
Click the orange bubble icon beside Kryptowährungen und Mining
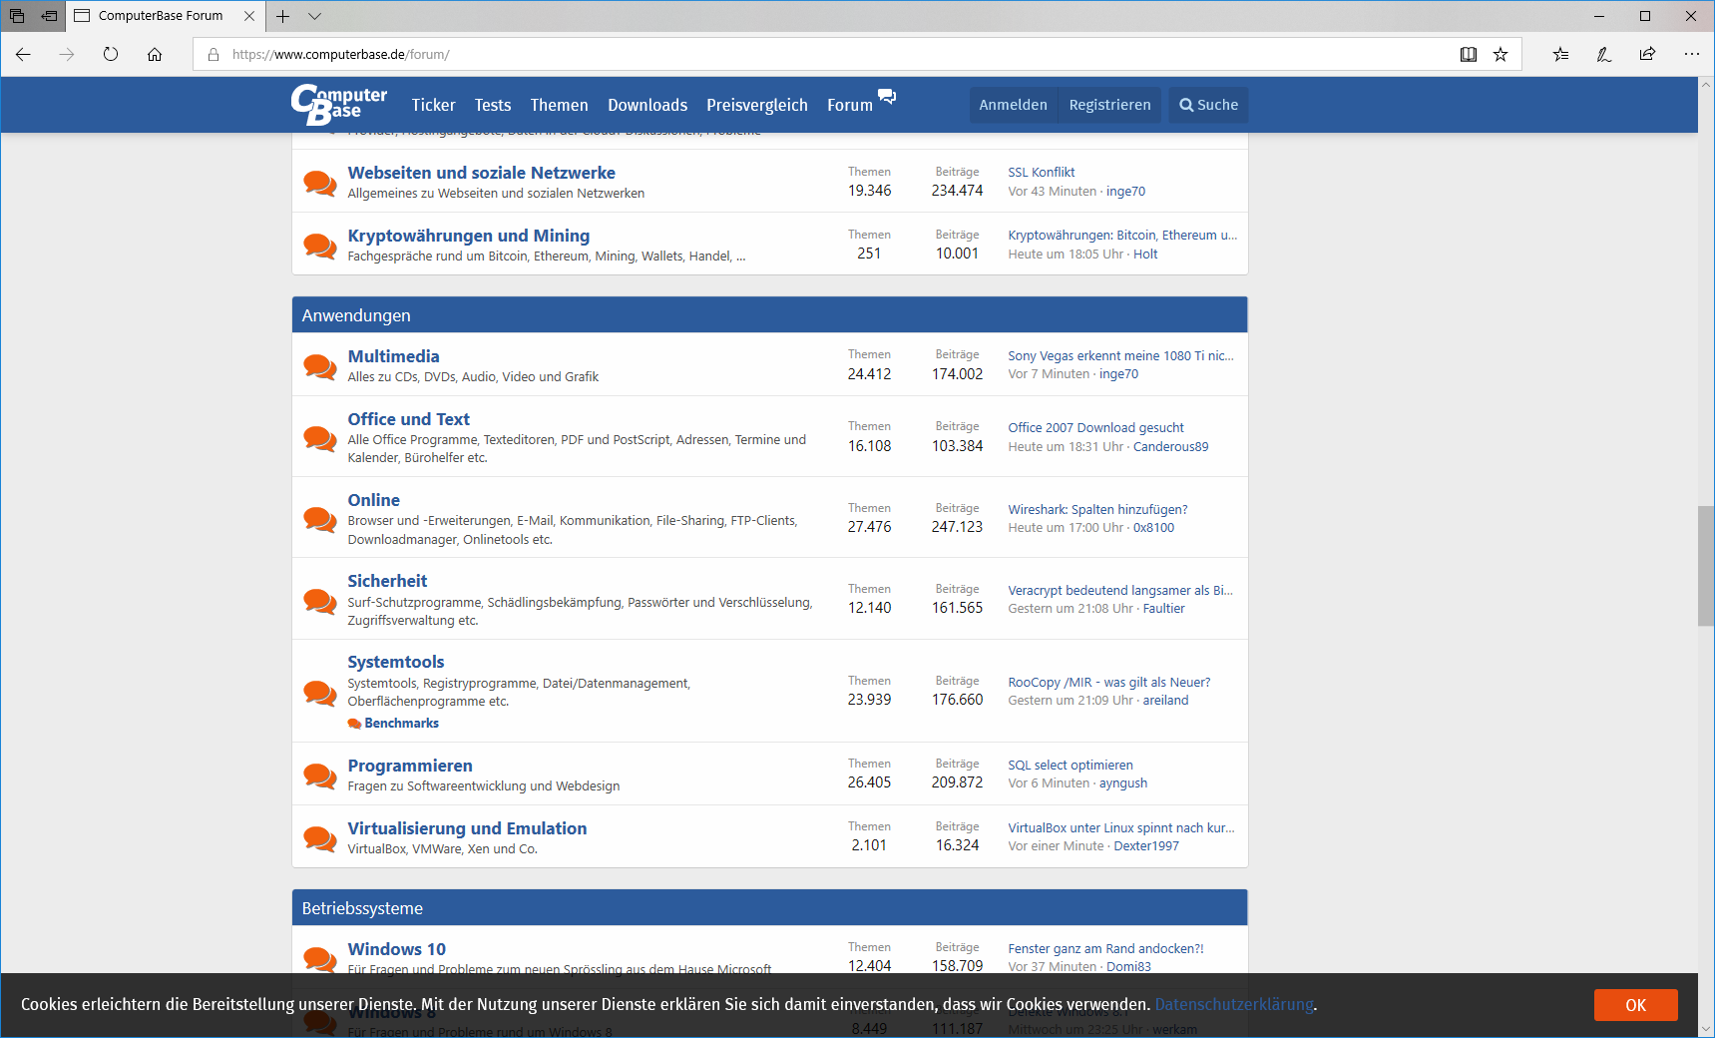coord(320,246)
